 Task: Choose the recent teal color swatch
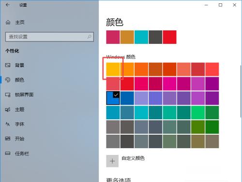click(x=141, y=37)
